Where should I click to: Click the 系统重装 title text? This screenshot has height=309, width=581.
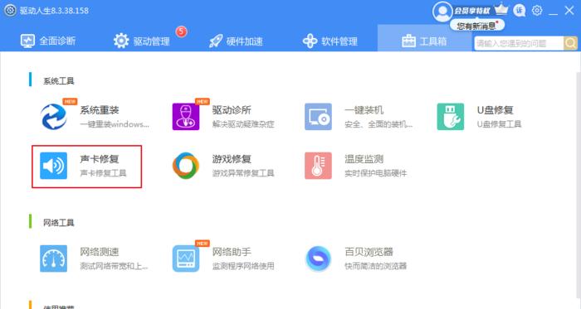(x=100, y=110)
